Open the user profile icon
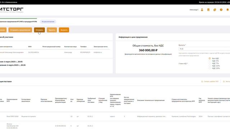Image resolution: width=230 pixels, height=129 pixels. pyautogui.click(x=202, y=10)
